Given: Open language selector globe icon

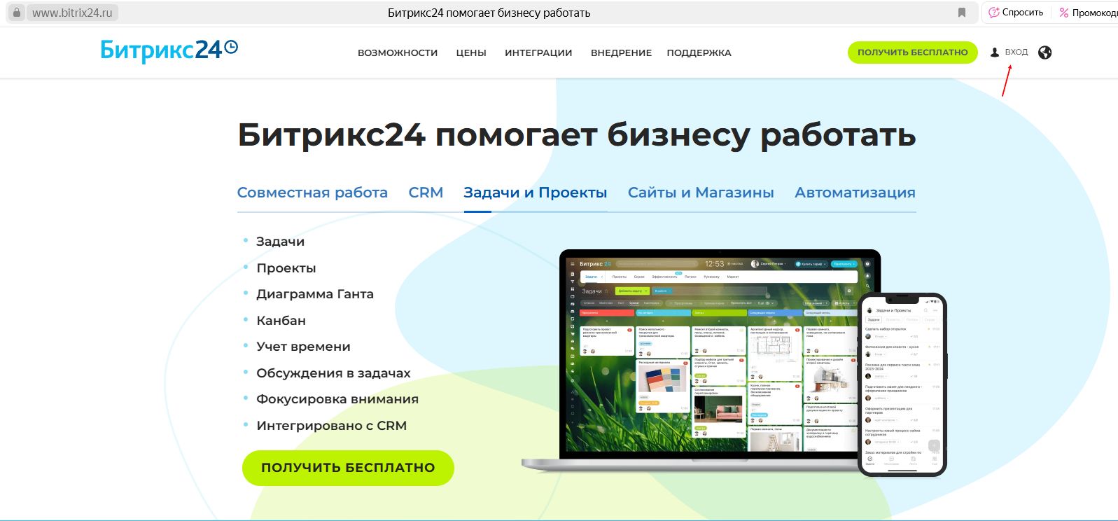Looking at the screenshot, I should pos(1044,53).
